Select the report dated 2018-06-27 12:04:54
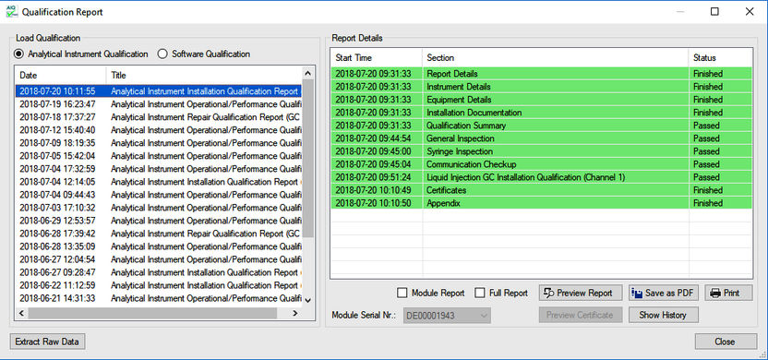The height and width of the screenshot is (360, 768). [x=159, y=259]
